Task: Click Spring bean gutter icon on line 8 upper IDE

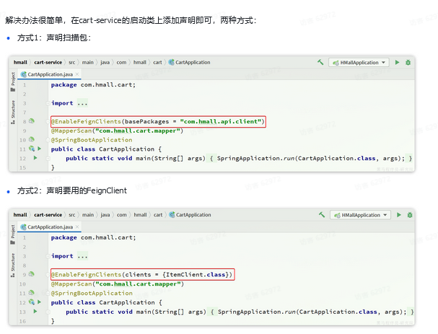Action: tap(32, 121)
